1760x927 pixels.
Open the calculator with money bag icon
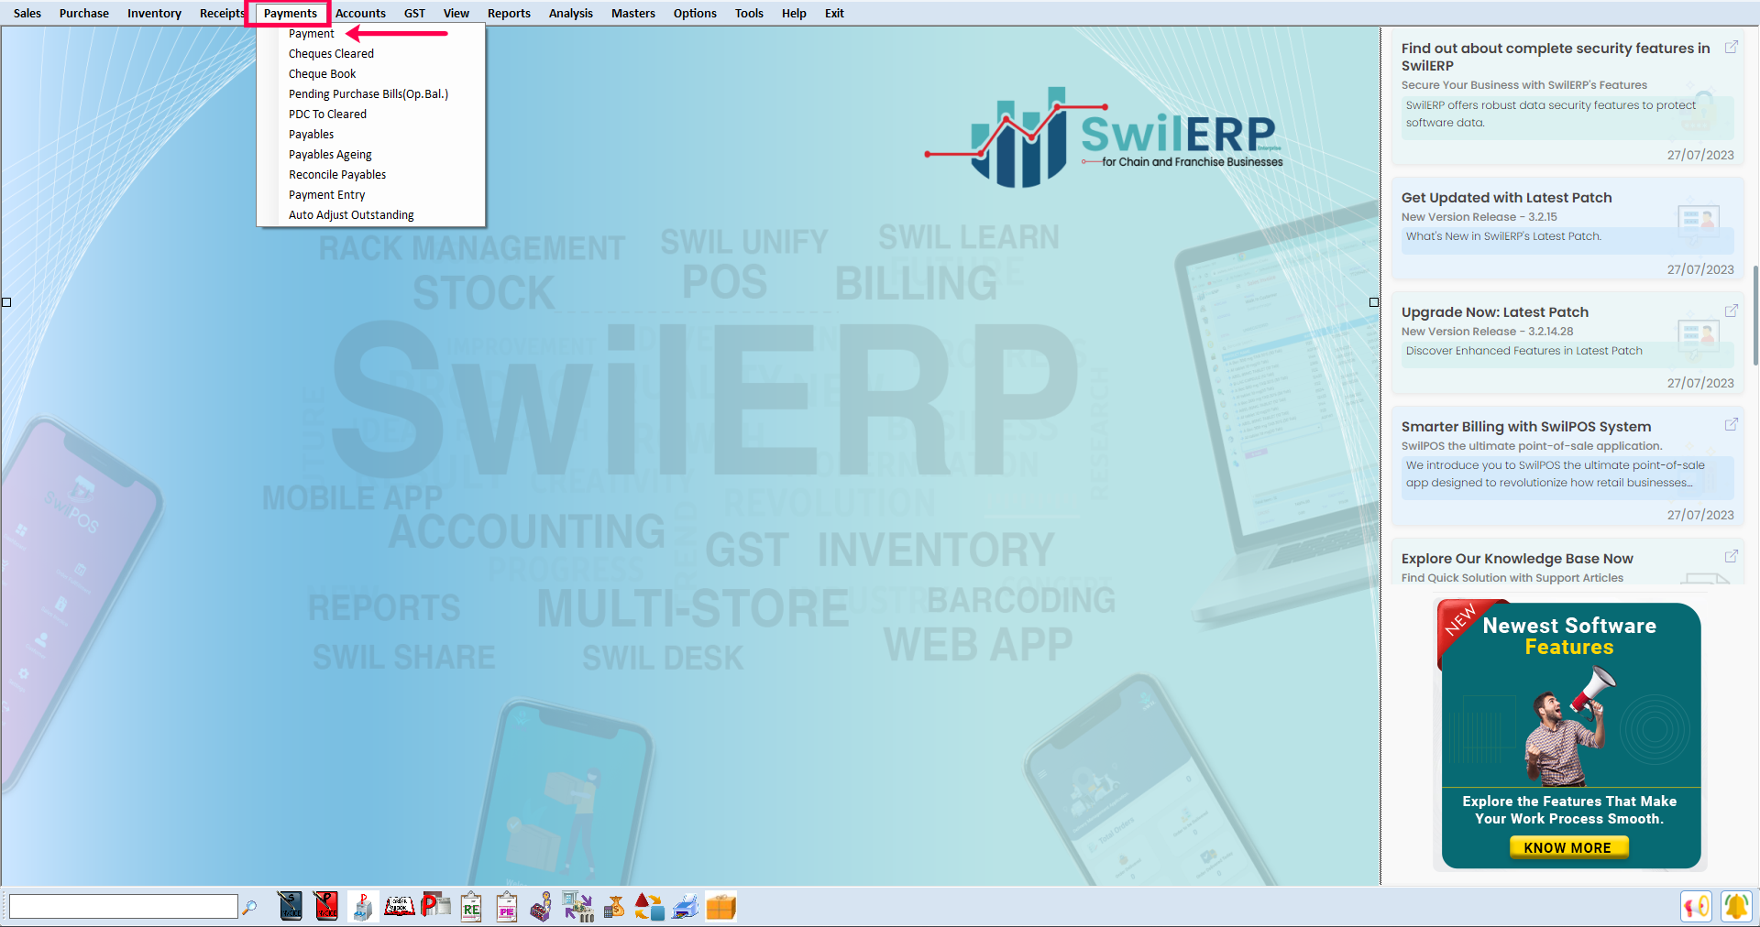[614, 906]
